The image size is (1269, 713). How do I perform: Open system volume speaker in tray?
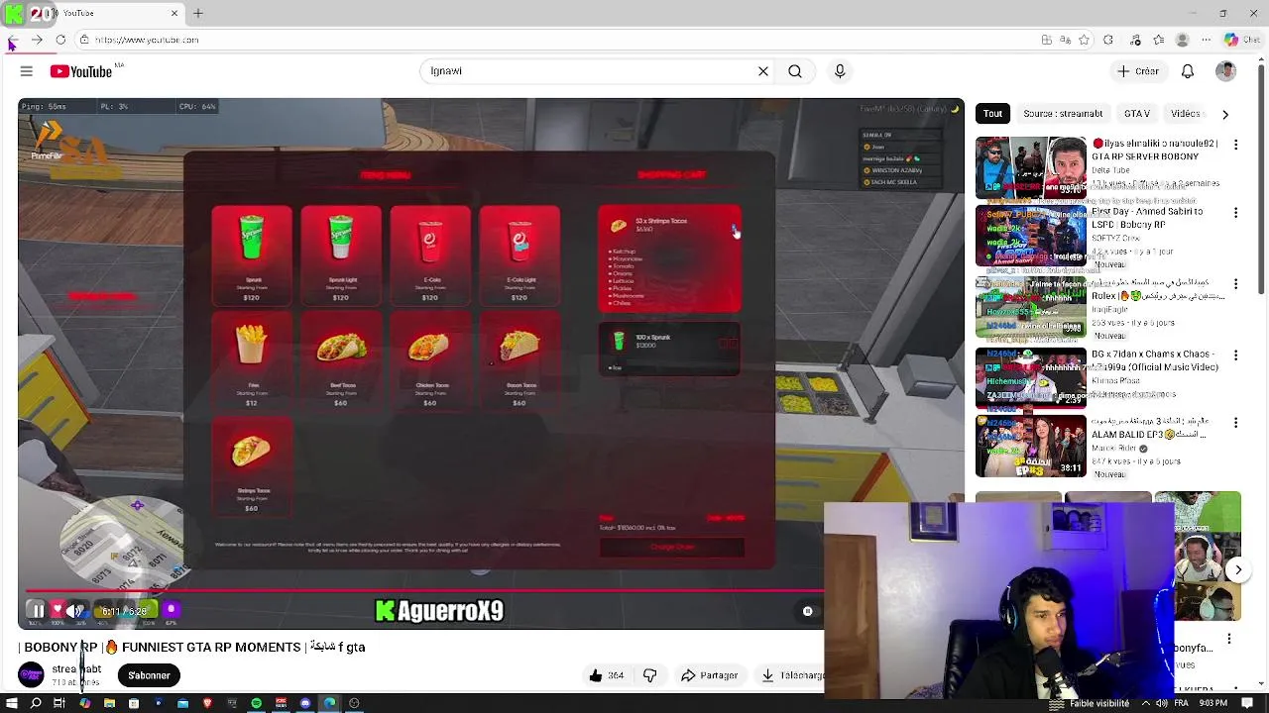tap(1161, 703)
